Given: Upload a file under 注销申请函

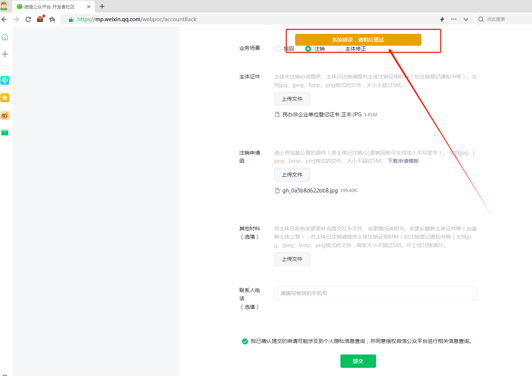Looking at the screenshot, I should tap(292, 175).
